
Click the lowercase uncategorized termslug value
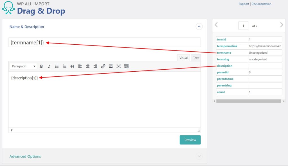pyautogui.click(x=258, y=59)
